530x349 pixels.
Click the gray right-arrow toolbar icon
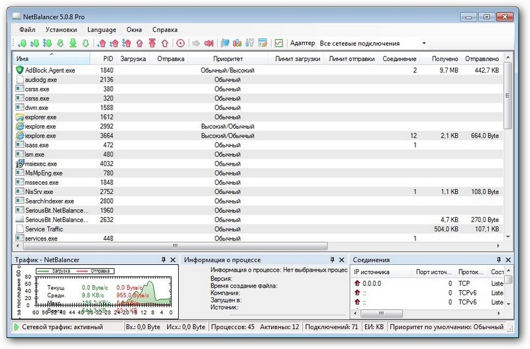tap(195, 43)
